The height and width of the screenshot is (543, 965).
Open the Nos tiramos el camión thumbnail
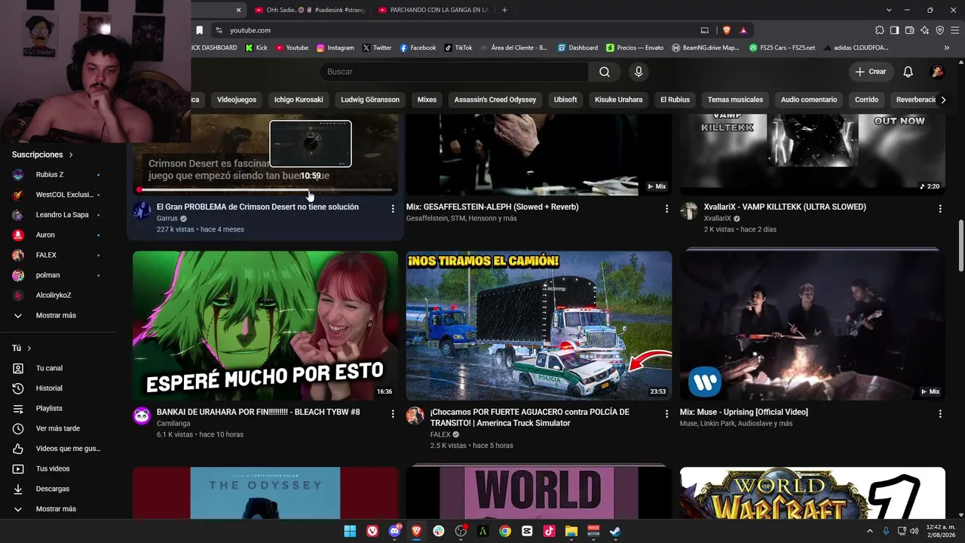(539, 326)
